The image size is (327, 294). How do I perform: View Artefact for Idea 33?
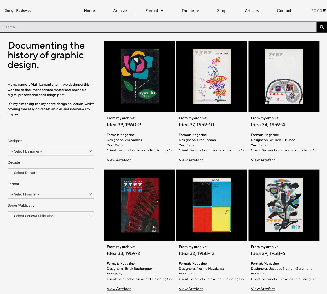click(x=119, y=289)
